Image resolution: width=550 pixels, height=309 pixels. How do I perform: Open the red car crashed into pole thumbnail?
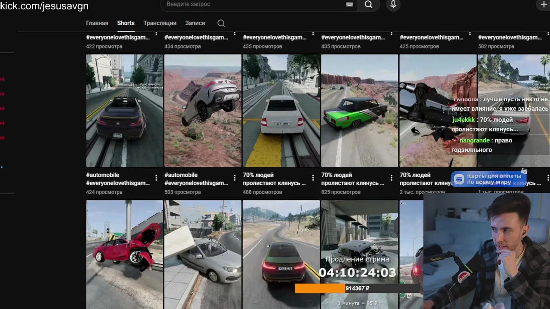[125, 254]
